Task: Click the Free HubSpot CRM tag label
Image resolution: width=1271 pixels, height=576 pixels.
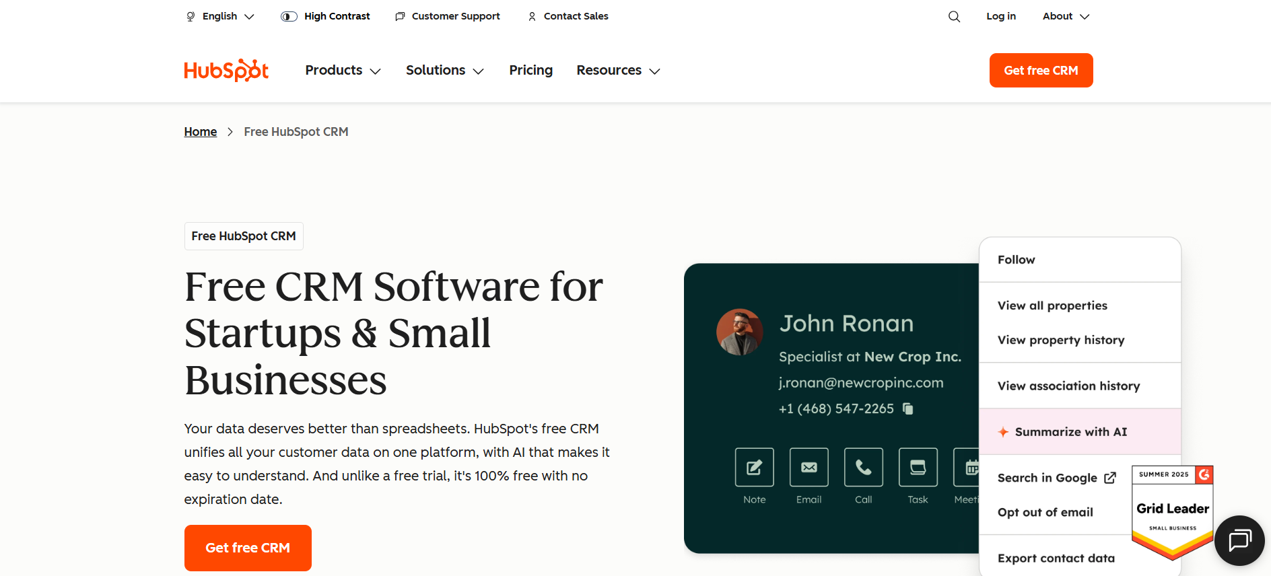Action: click(244, 236)
